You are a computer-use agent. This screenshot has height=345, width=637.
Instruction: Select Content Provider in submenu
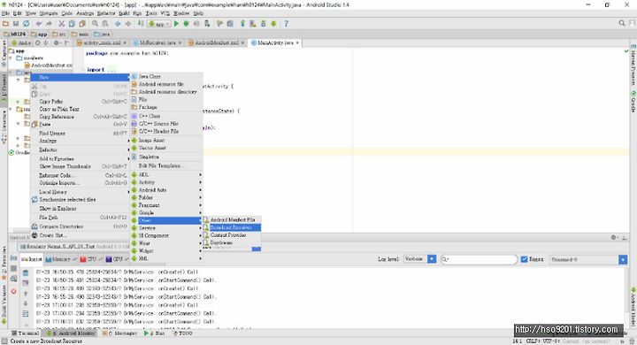point(232,235)
